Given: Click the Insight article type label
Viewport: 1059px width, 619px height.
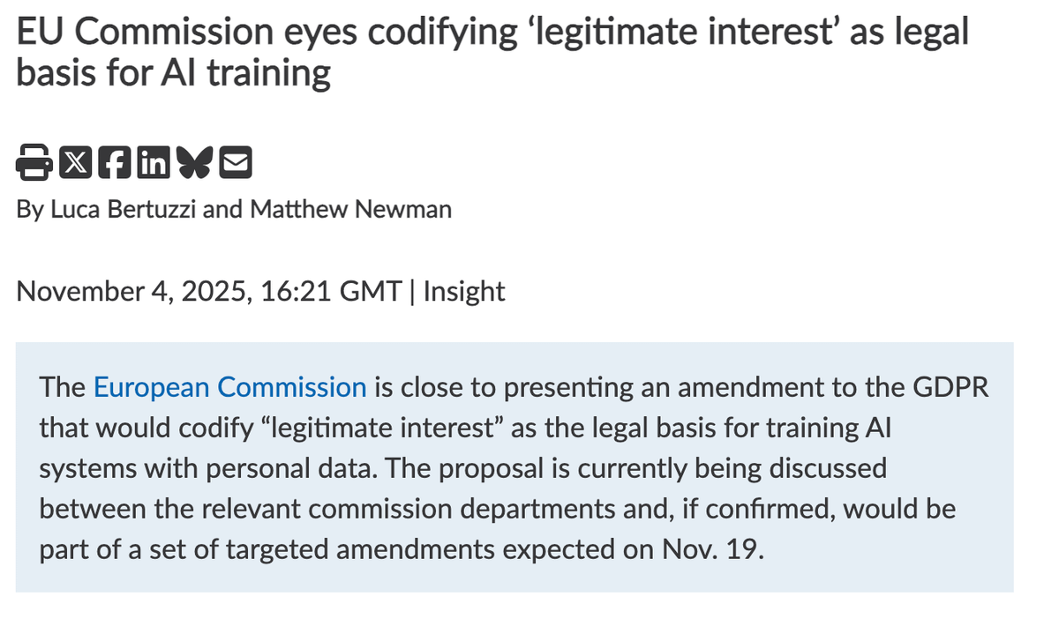Looking at the screenshot, I should pyautogui.click(x=464, y=291).
